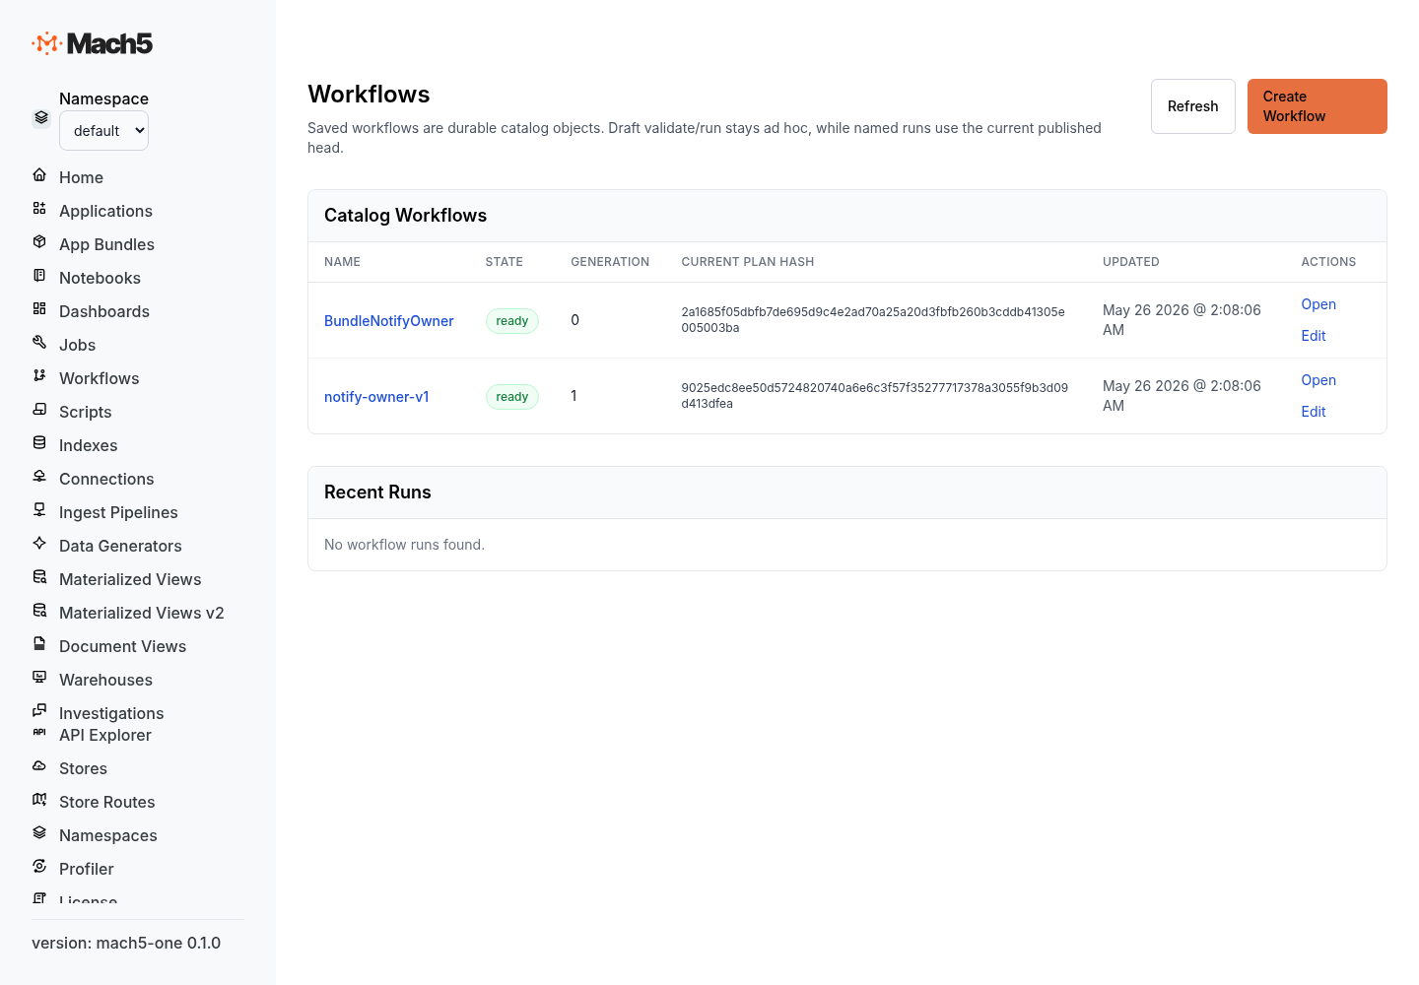The width and height of the screenshot is (1419, 985).
Task: Click the Stores cloud icon
Action: 39,766
